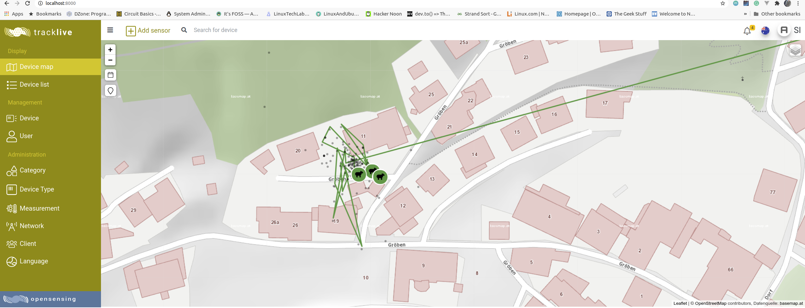This screenshot has width=805, height=308.
Task: Toggle the hamburger sidebar menu
Action: [x=110, y=30]
